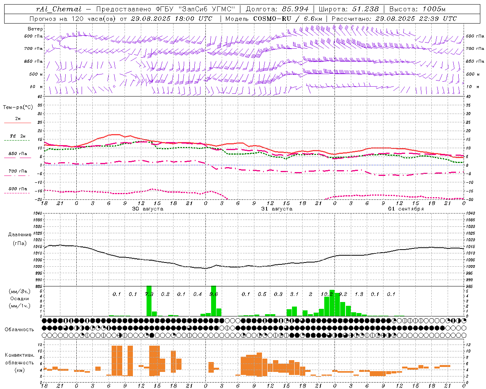
Task: Click the 500 гПа temperature legend entry
Action: coord(18,188)
